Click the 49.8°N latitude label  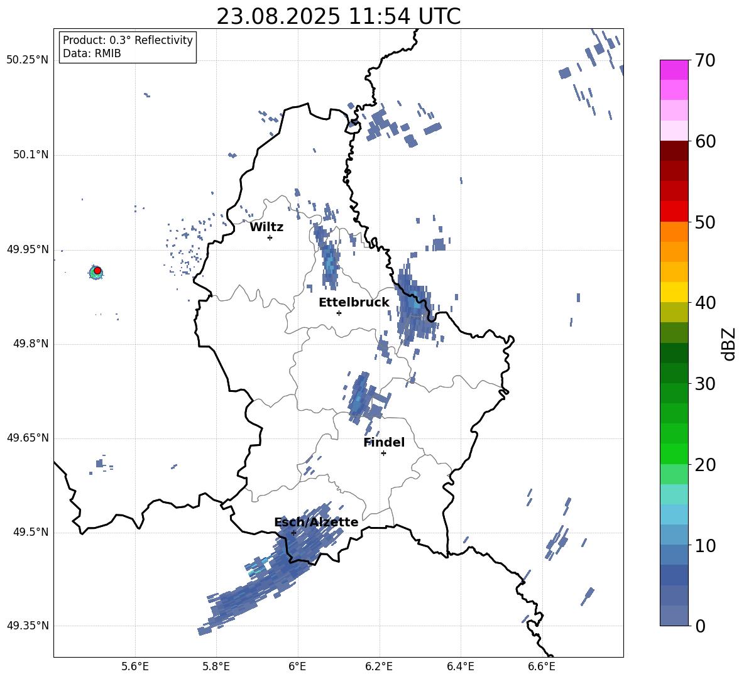point(31,344)
